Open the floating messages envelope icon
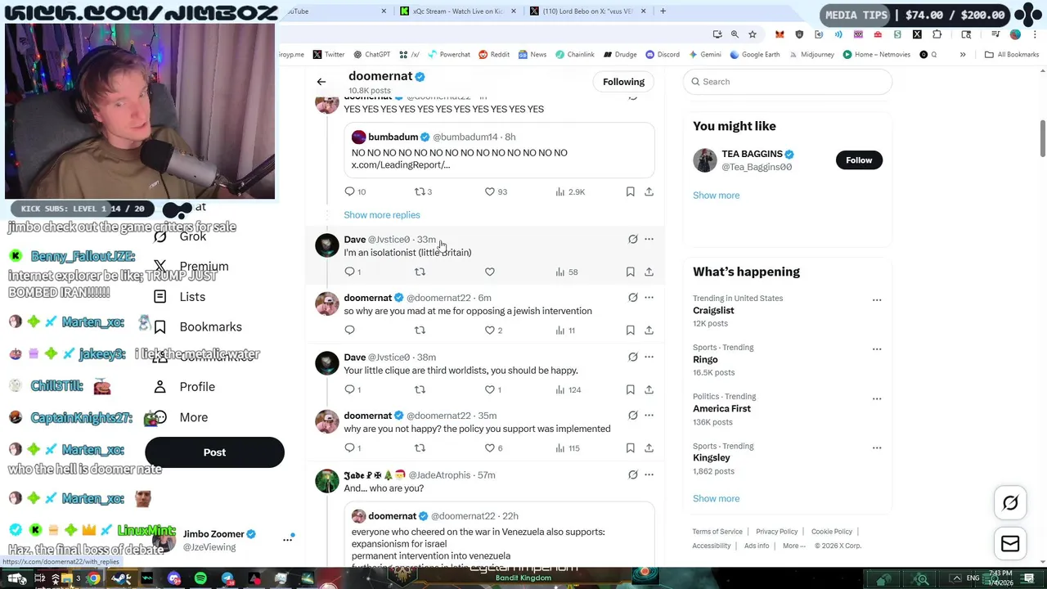Image resolution: width=1047 pixels, height=589 pixels. pos(1010,544)
